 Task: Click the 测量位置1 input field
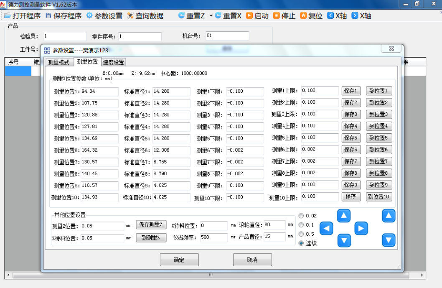(99, 91)
